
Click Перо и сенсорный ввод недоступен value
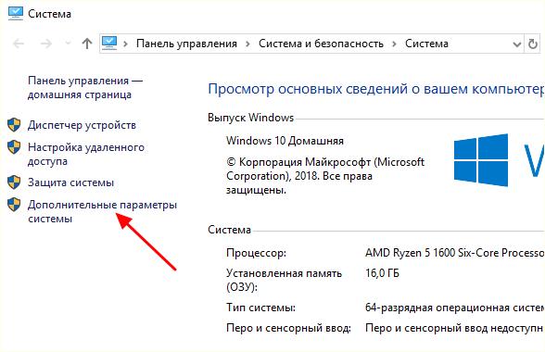click(x=454, y=328)
